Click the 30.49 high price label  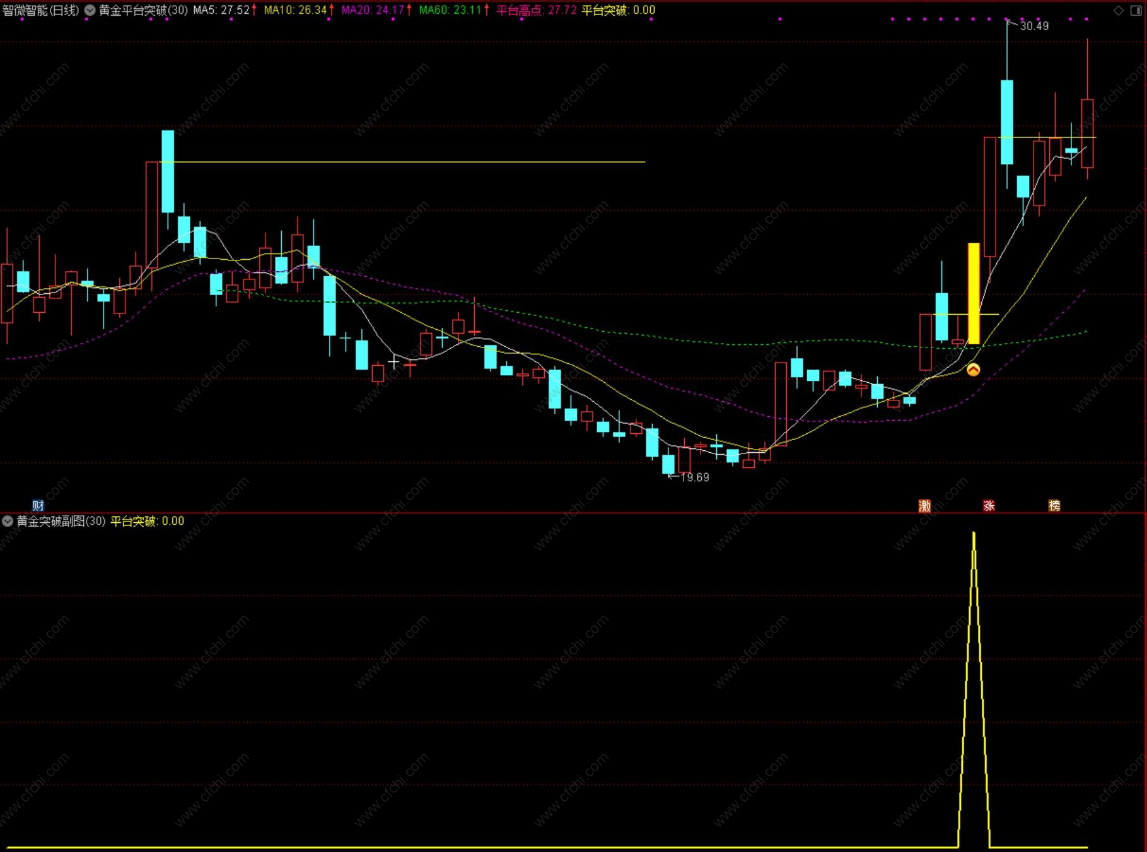tap(1034, 26)
